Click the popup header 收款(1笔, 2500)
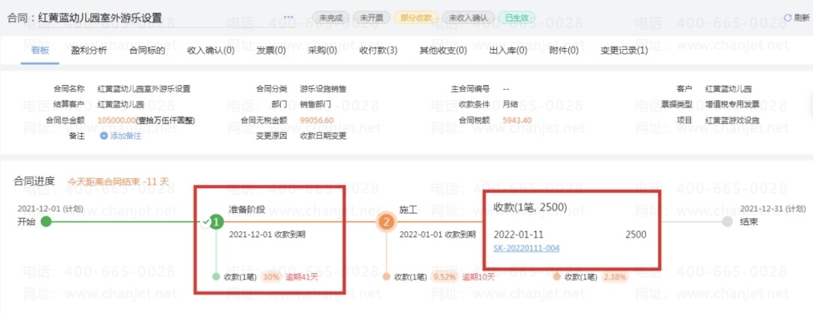 pyautogui.click(x=530, y=208)
